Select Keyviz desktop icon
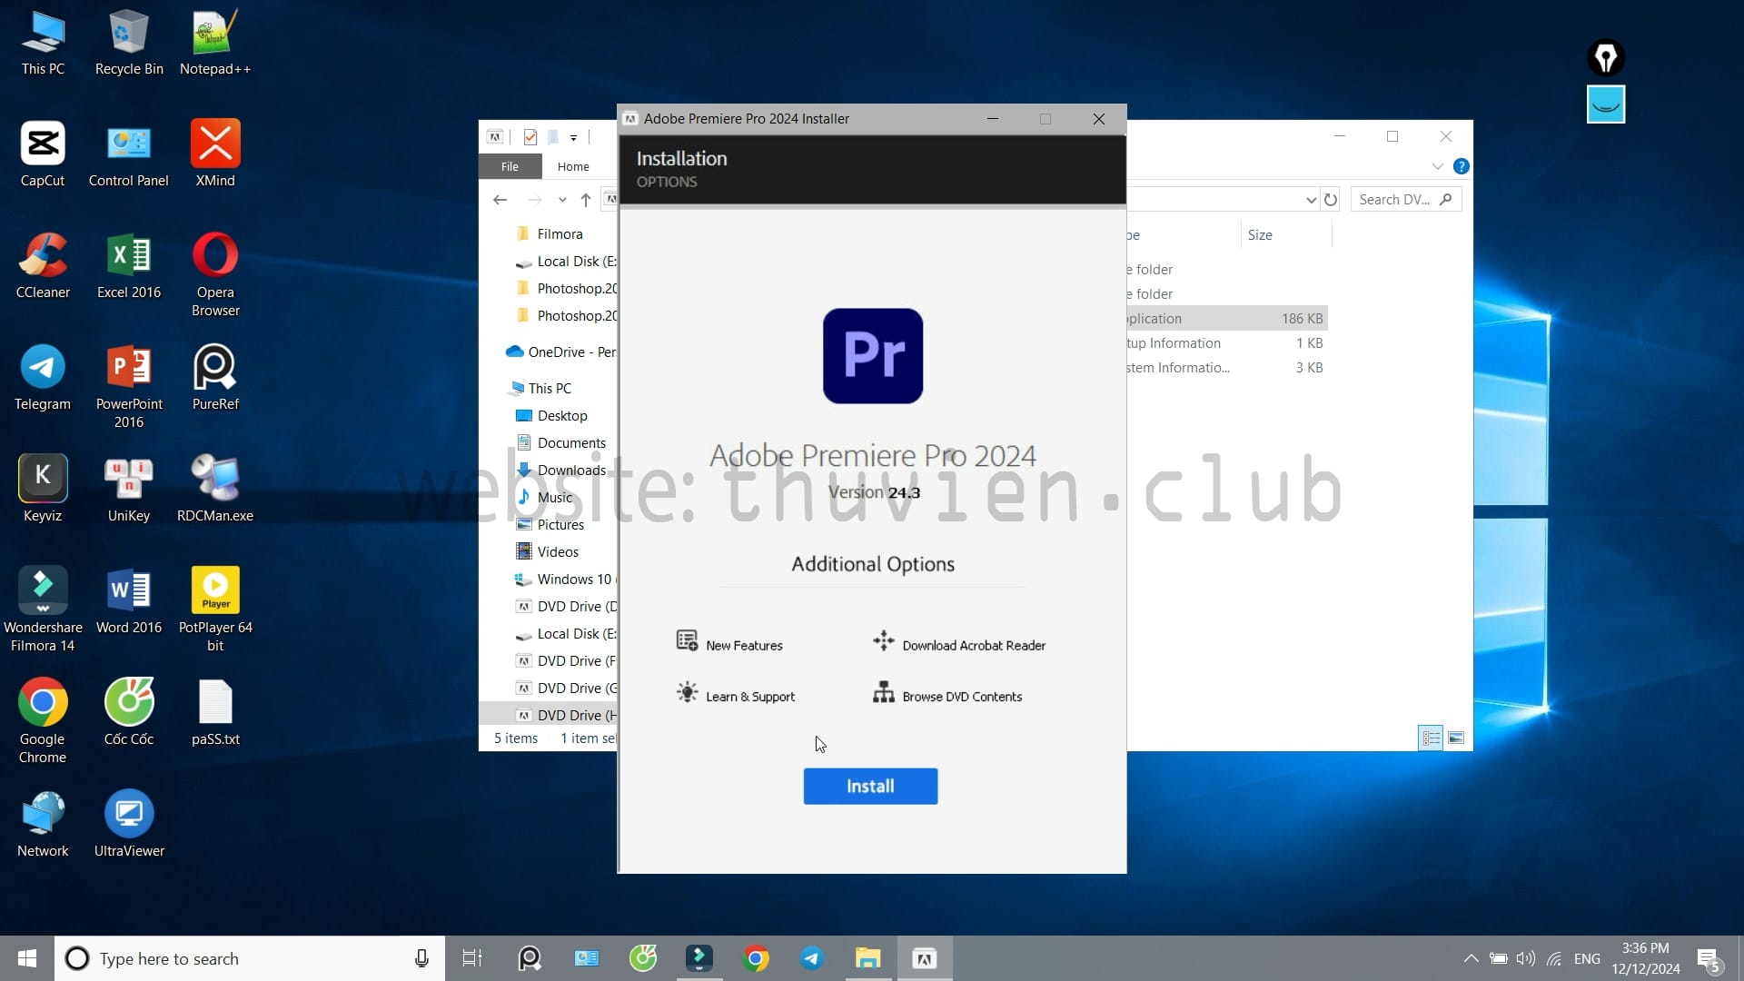The width and height of the screenshot is (1744, 981). 43,489
